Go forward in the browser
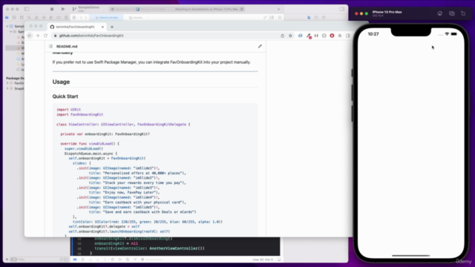Viewport: 475px width, 267px height. coord(38,36)
